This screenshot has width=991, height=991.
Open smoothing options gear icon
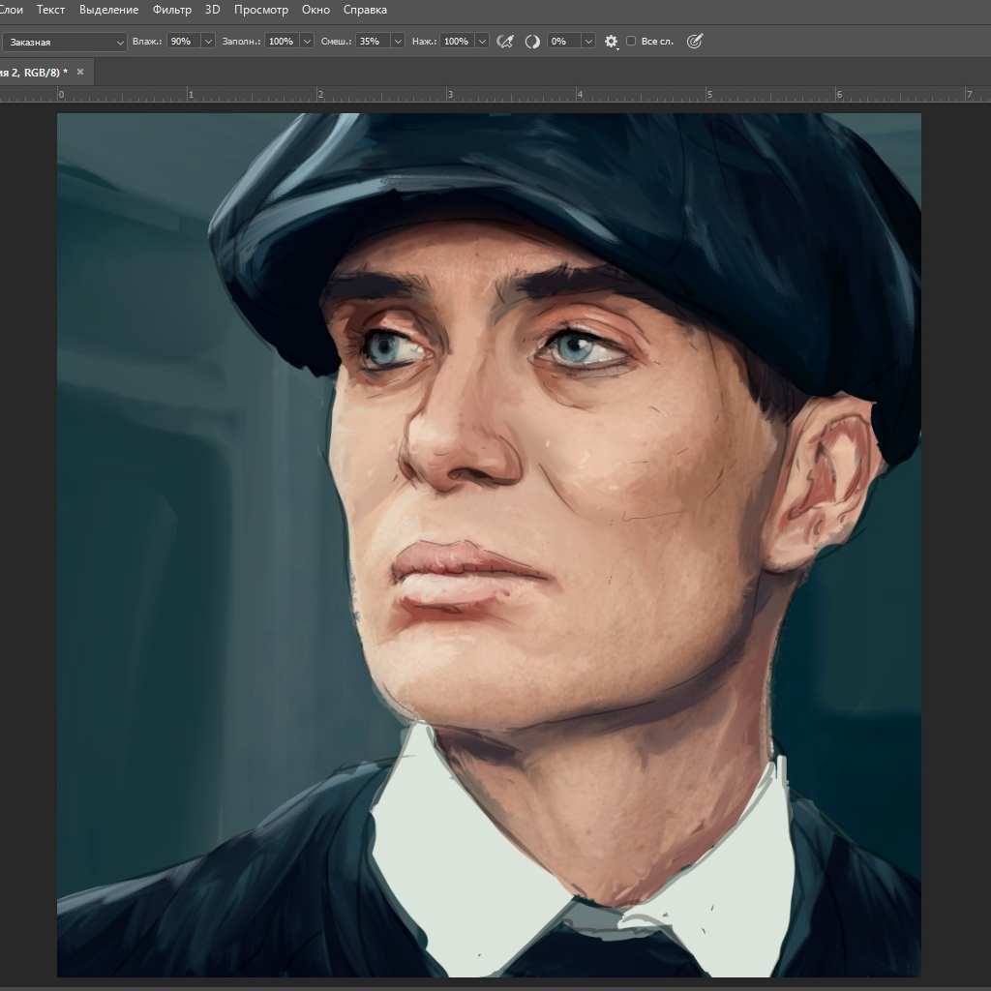(x=611, y=42)
